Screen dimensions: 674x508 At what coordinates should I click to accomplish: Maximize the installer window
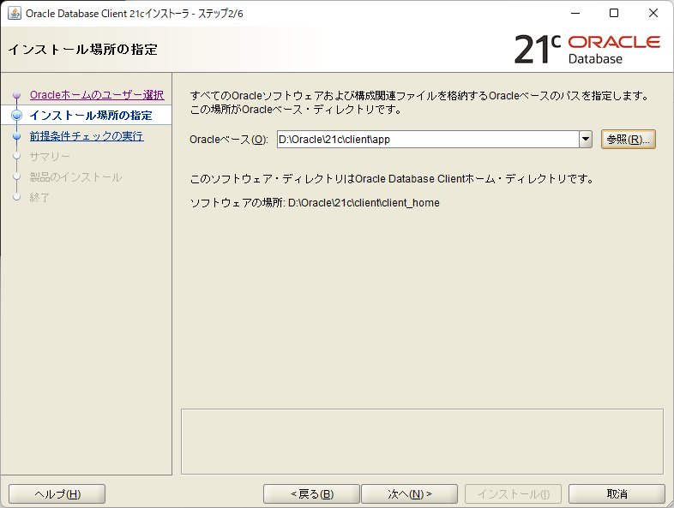[x=614, y=14]
